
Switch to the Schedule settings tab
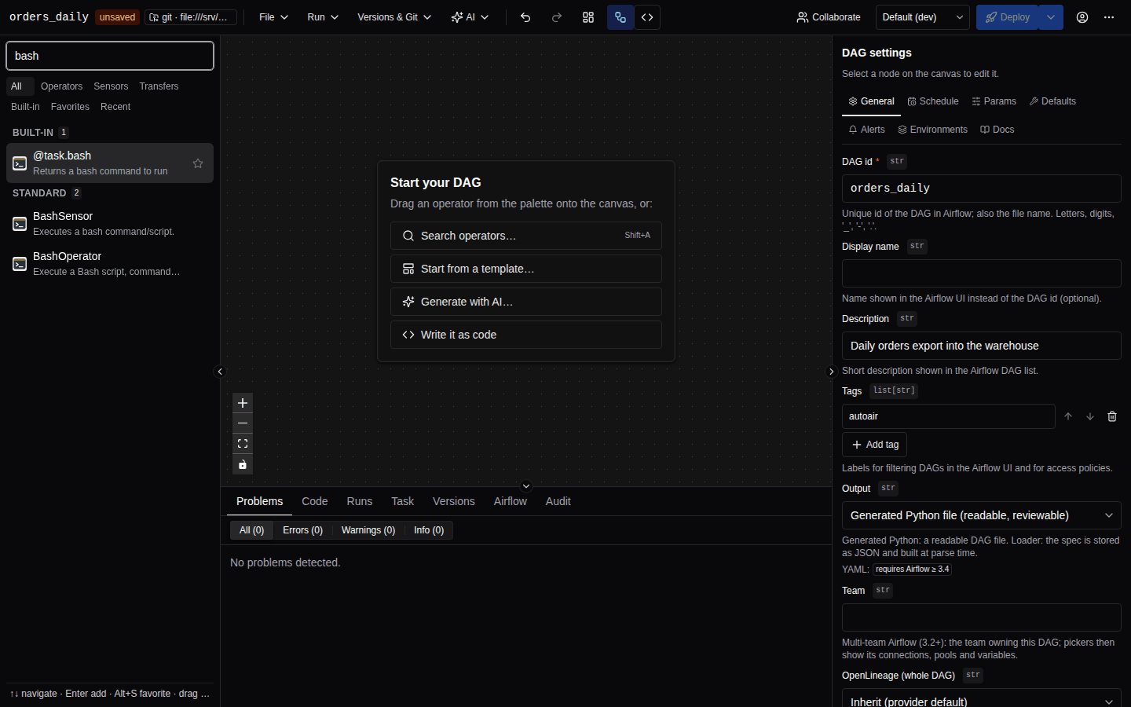[x=933, y=101]
